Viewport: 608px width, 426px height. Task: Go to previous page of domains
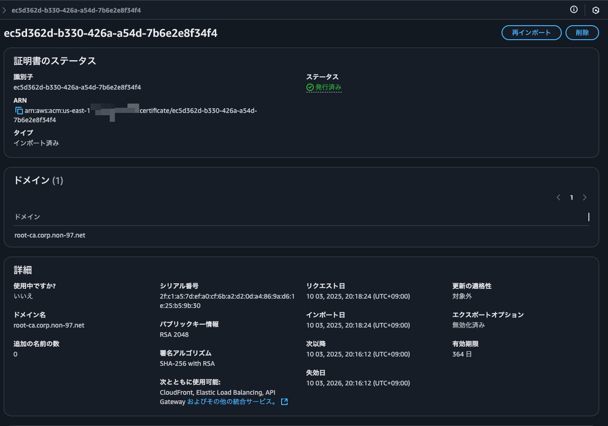(558, 197)
